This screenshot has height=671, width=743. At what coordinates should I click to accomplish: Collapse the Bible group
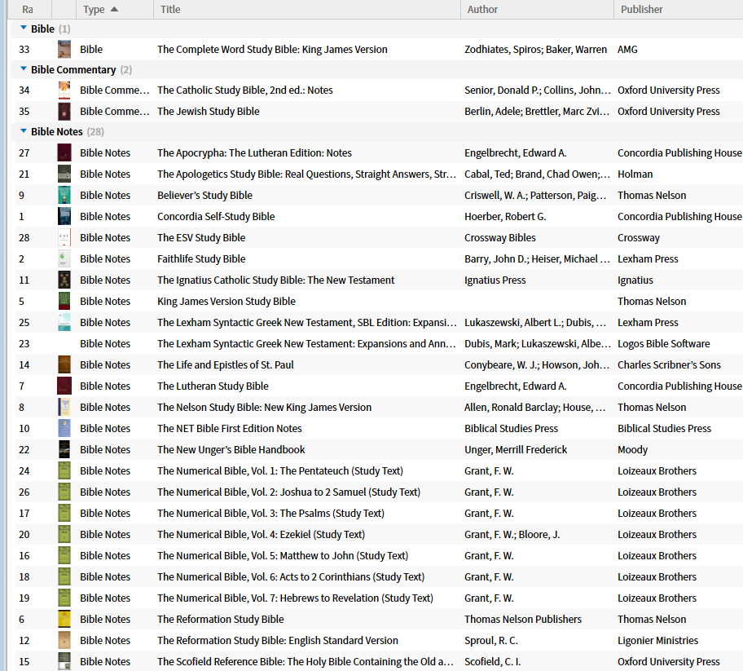tap(23, 29)
